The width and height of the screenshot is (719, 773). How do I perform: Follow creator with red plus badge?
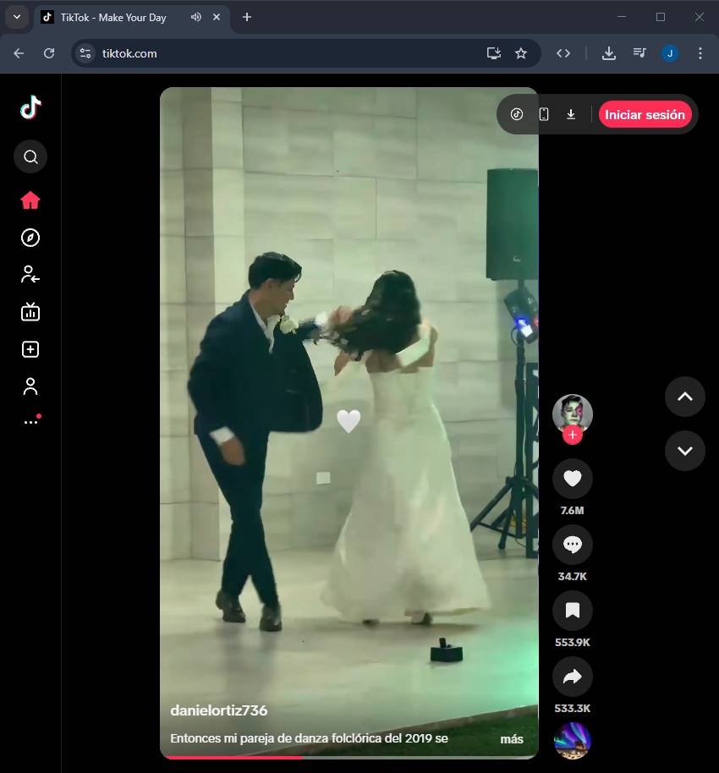tap(573, 436)
